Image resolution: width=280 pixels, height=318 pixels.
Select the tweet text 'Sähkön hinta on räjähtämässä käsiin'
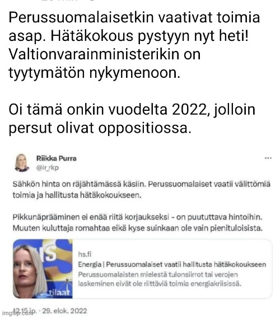[80, 184]
